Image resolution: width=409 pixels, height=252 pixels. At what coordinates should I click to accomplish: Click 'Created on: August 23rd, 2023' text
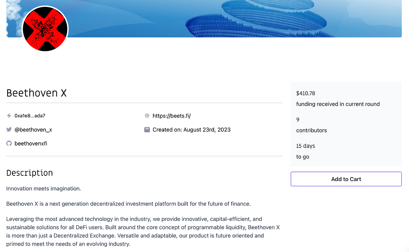click(x=191, y=130)
